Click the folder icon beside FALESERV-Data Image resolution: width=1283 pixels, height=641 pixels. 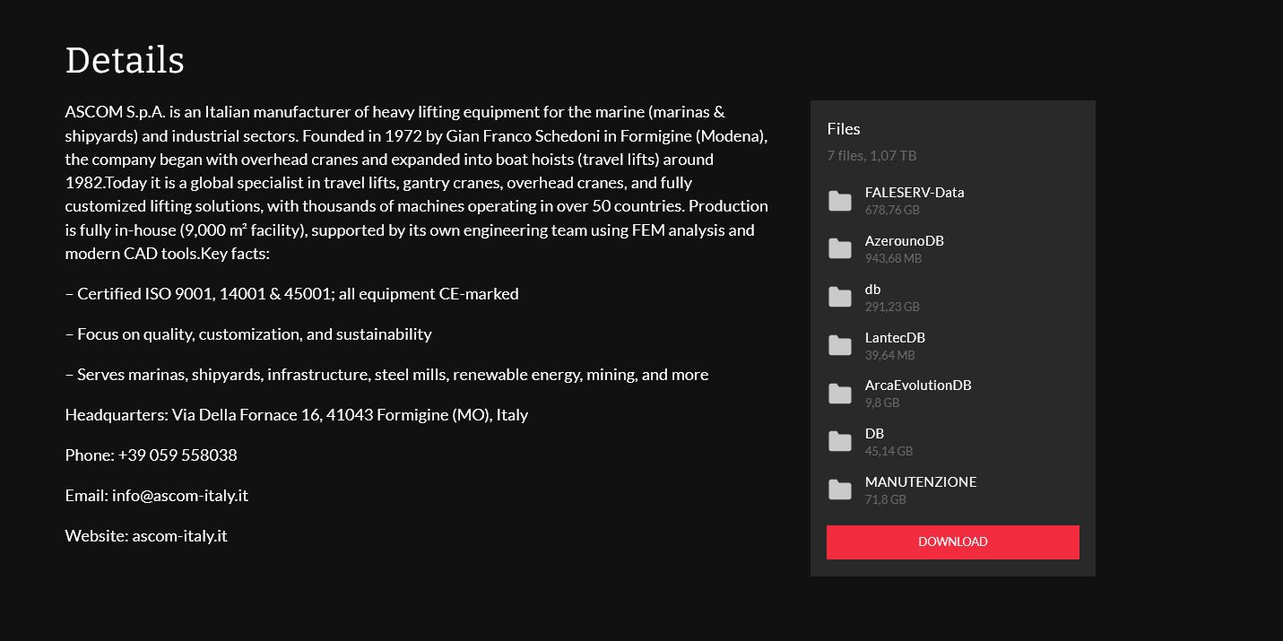840,201
